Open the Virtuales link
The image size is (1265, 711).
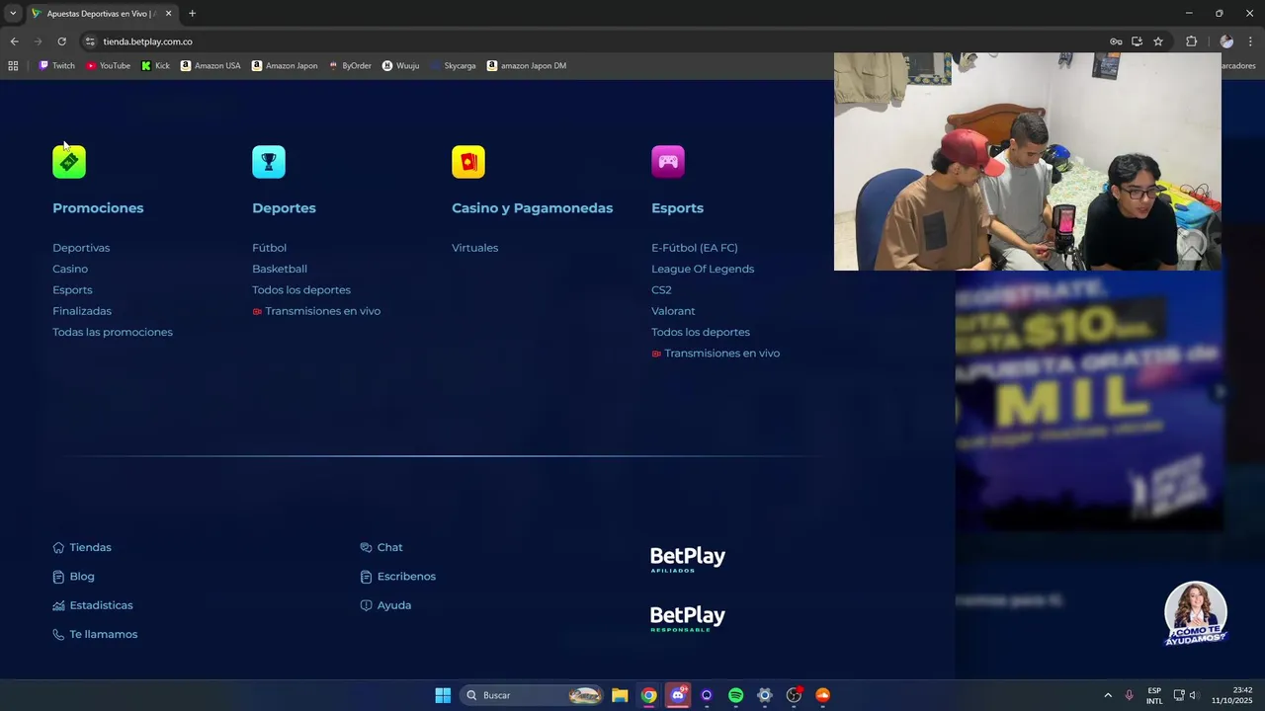click(474, 248)
